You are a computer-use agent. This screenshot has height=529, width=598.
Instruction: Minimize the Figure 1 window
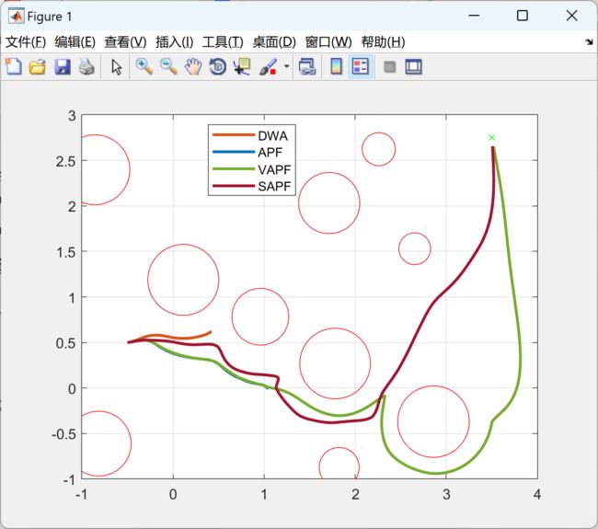point(474,16)
